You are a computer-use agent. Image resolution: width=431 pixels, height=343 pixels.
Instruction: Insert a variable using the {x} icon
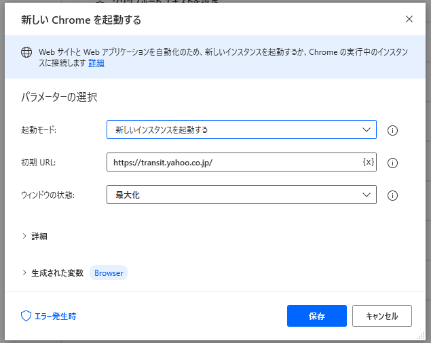coord(368,162)
